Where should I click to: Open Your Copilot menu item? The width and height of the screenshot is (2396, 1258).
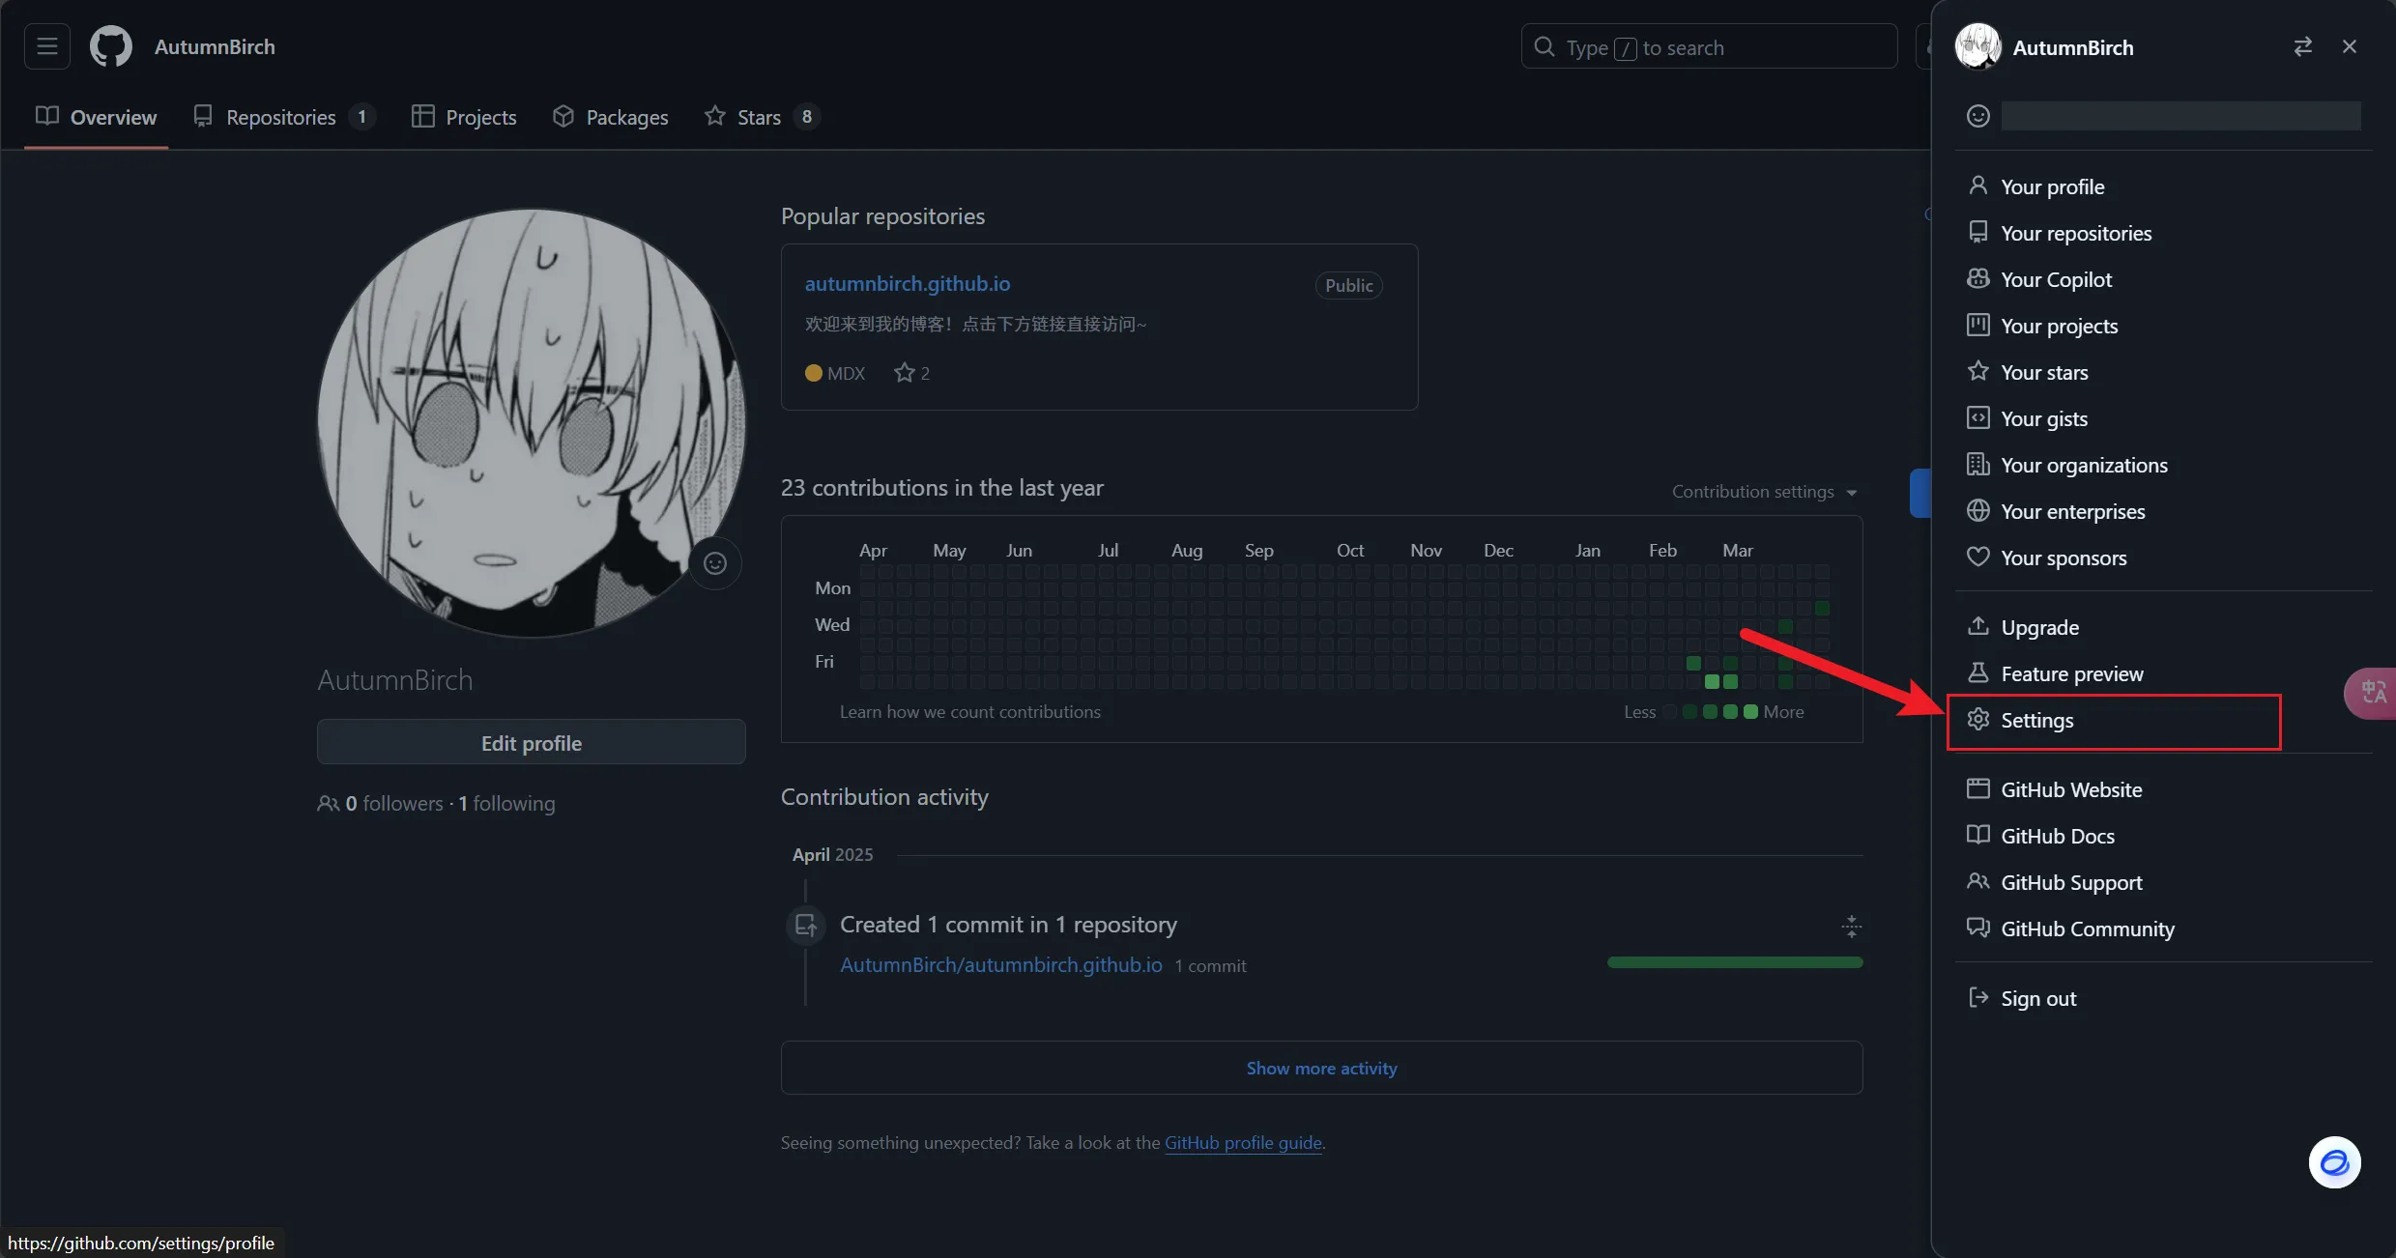pyautogui.click(x=2163, y=279)
